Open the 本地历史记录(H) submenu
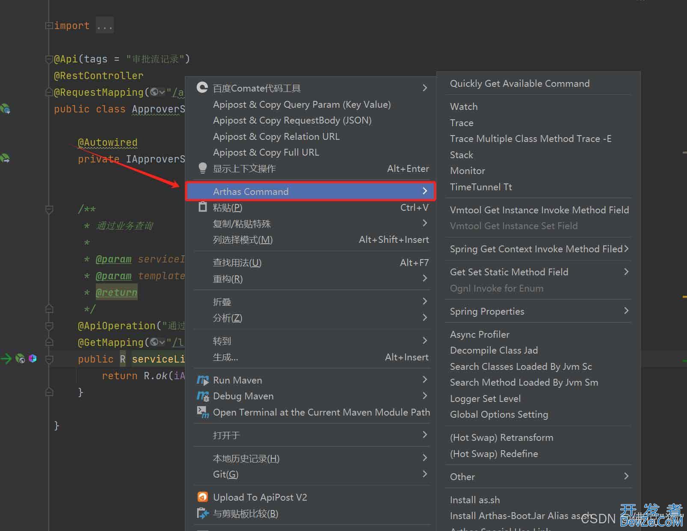The width and height of the screenshot is (687, 531). click(x=311, y=458)
